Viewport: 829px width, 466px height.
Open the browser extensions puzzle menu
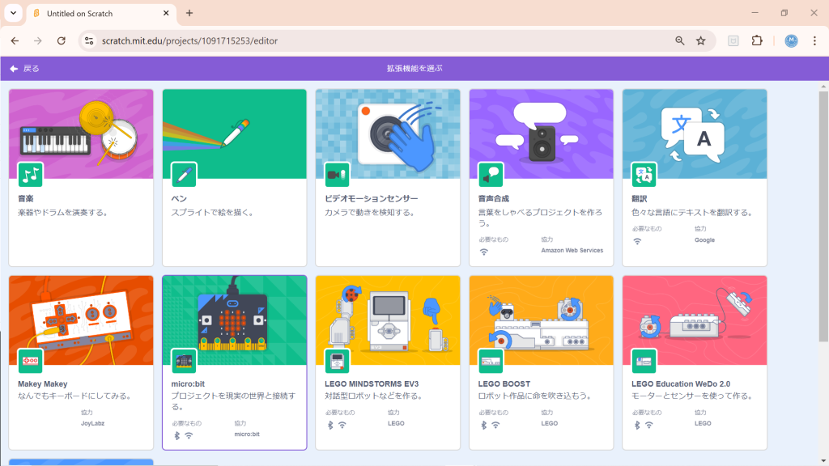(x=758, y=40)
